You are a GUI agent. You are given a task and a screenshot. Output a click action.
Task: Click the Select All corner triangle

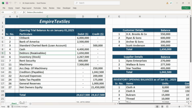coord(3,16)
